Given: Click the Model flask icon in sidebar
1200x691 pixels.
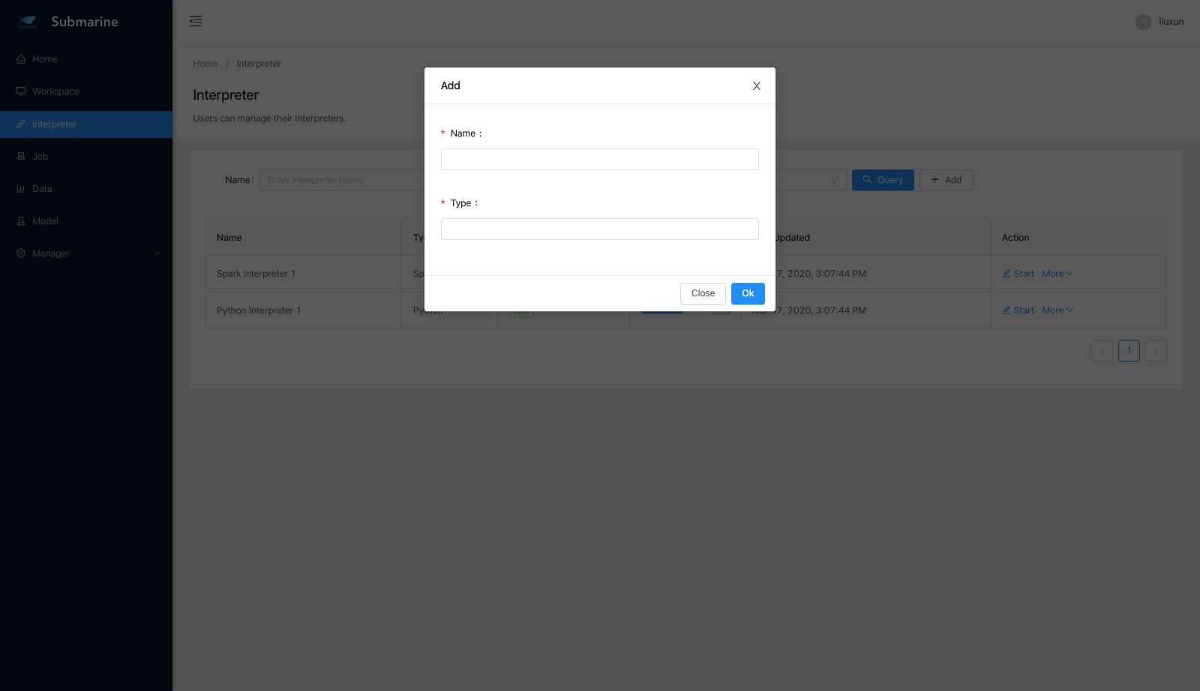Looking at the screenshot, I should tap(21, 221).
